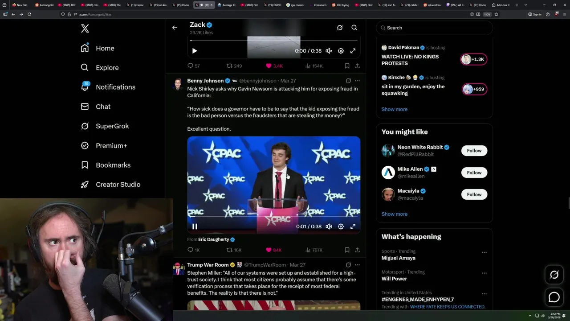Reply to post with 1K replies
Image resolution: width=570 pixels, height=321 pixels.
click(x=194, y=250)
